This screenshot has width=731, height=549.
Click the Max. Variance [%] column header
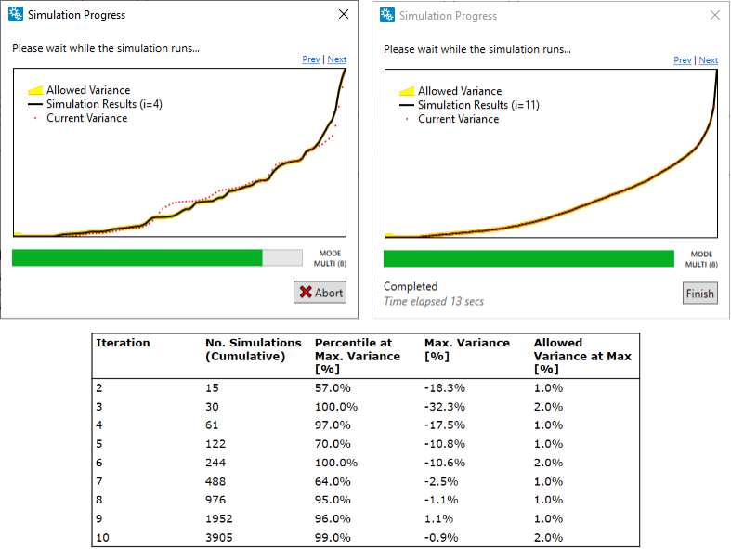[x=466, y=349]
